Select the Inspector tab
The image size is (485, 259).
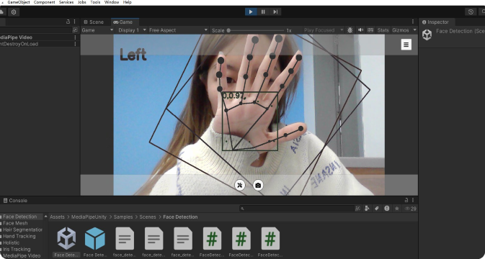(x=436, y=22)
